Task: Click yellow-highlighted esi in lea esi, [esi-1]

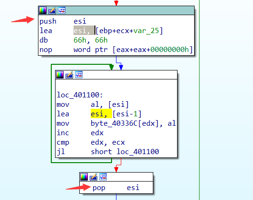Action: tap(101, 114)
